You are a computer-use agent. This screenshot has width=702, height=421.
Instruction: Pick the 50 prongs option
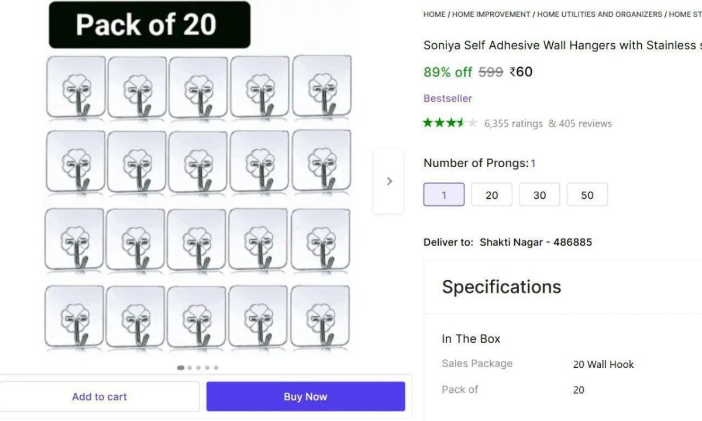[x=587, y=195]
